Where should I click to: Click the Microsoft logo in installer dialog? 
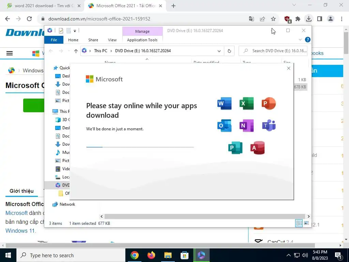(104, 79)
